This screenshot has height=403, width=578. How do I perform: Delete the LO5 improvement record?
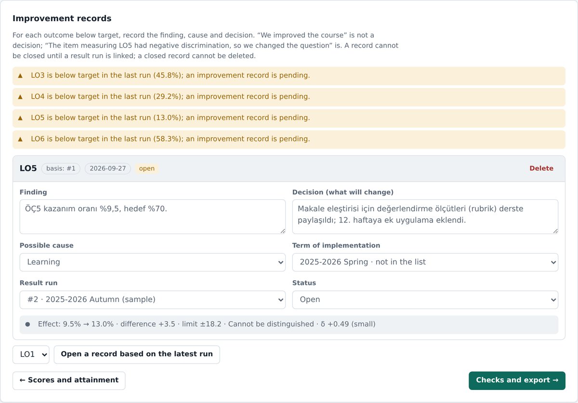[541, 169]
